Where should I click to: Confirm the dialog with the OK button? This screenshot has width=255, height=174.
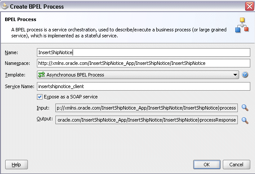[206, 165]
